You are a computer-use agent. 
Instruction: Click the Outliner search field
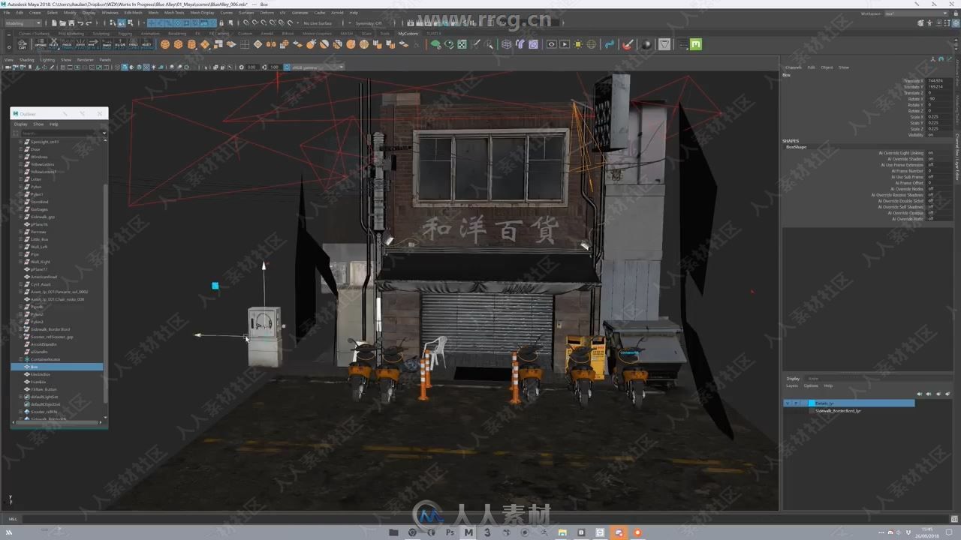coord(63,133)
